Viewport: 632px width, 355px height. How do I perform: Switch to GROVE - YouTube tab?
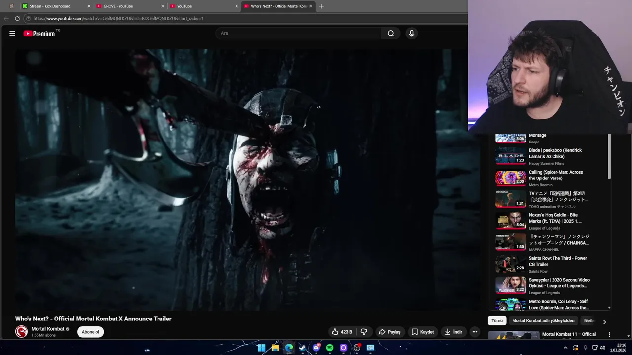(x=130, y=6)
